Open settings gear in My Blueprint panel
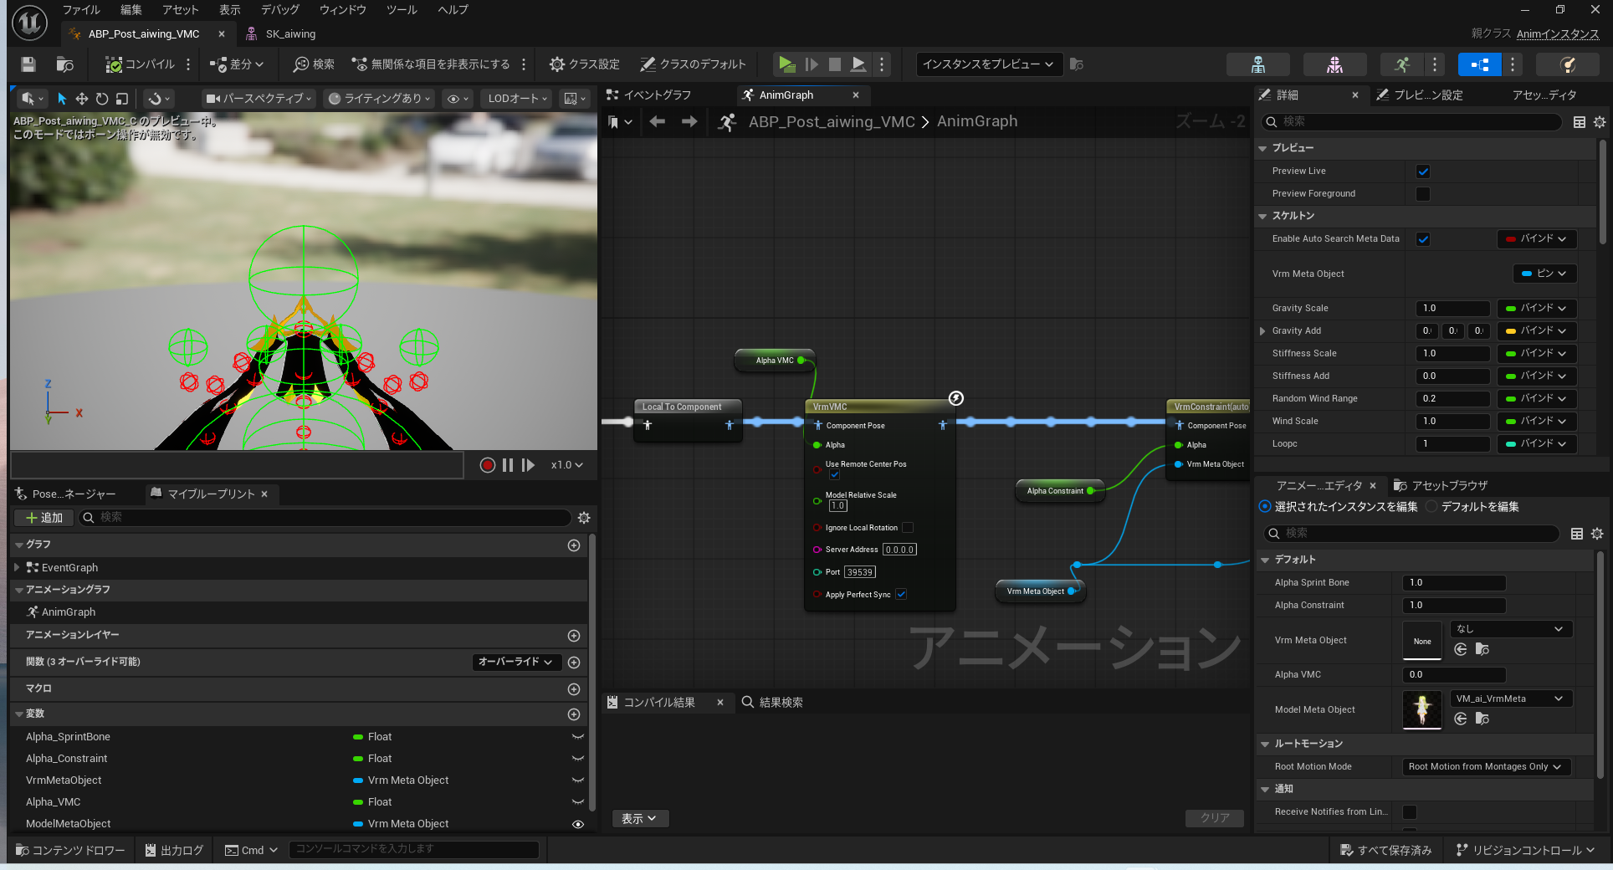 click(x=584, y=518)
